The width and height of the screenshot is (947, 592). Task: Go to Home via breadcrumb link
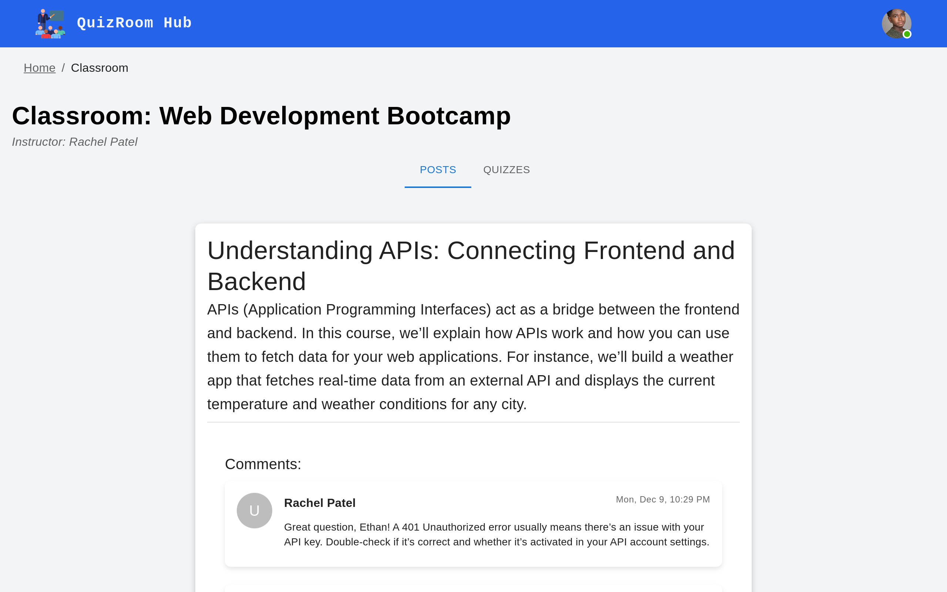(x=40, y=68)
